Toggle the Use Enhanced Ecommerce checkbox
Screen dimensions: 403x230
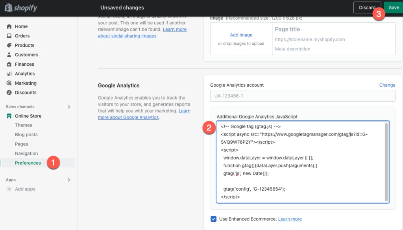click(213, 219)
